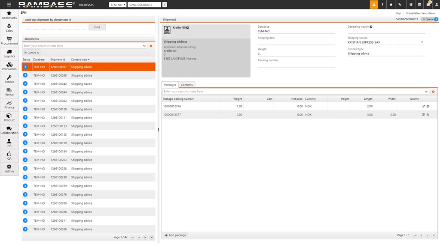Select the Ship menu item

tap(398, 13)
